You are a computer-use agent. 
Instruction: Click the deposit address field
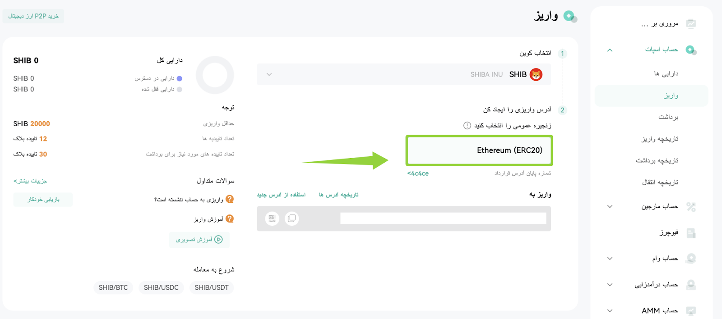pyautogui.click(x=443, y=219)
